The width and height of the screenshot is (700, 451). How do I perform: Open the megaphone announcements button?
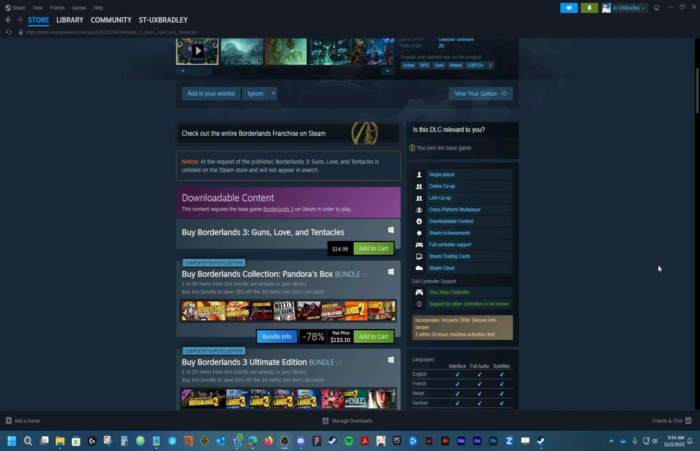[569, 8]
